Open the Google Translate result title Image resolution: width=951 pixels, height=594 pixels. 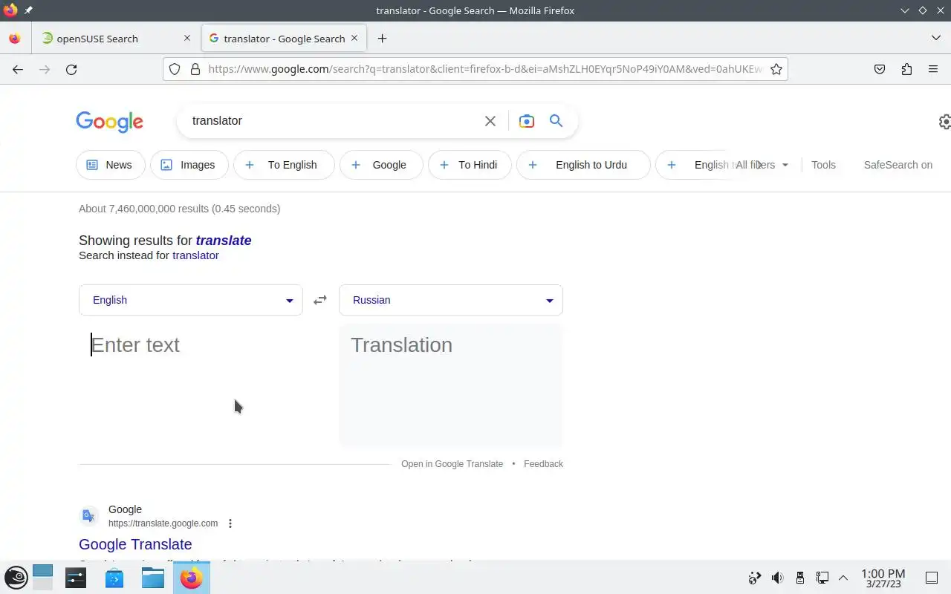click(x=135, y=544)
